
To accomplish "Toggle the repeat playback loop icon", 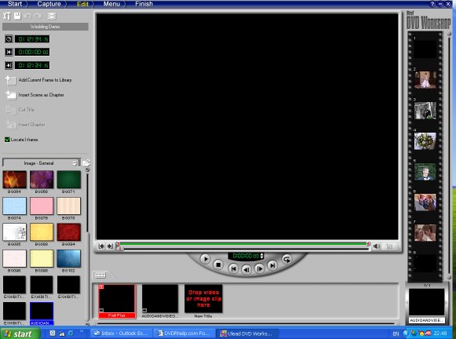I will pyautogui.click(x=286, y=259).
